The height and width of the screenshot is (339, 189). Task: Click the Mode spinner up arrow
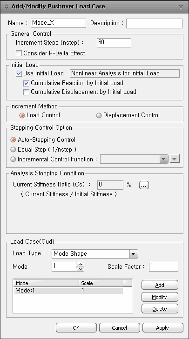(x=81, y=264)
